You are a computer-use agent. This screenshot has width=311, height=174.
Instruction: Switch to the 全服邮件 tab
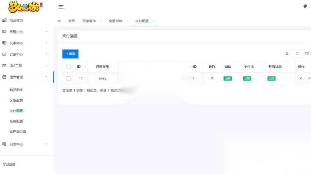tap(115, 21)
